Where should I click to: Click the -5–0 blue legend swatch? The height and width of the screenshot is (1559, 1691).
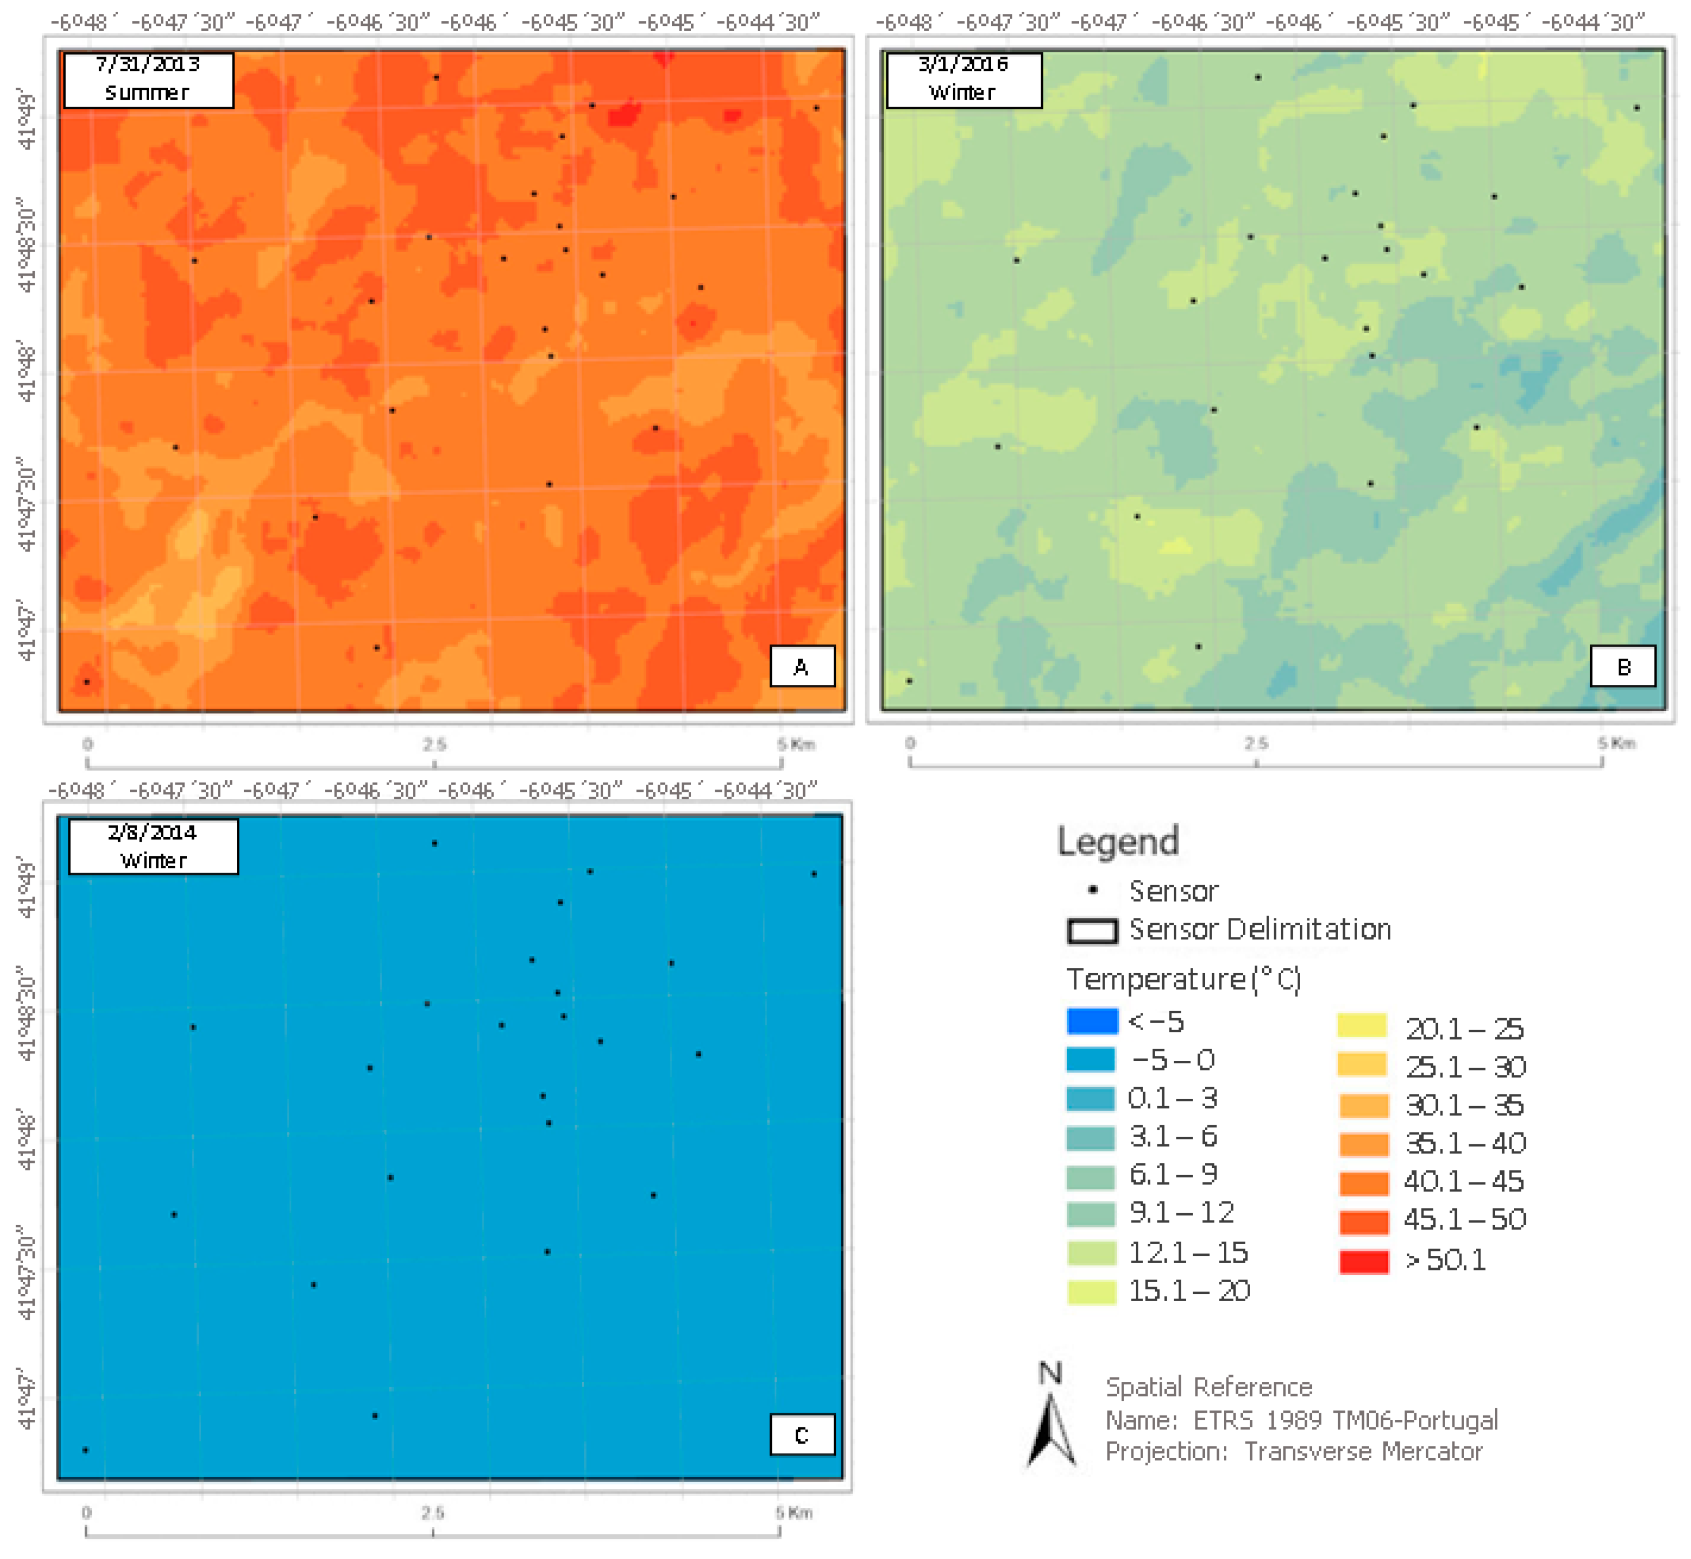[x=1091, y=1060]
